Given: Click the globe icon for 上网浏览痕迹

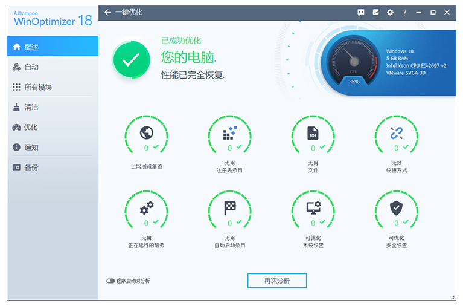Looking at the screenshot, I should click(147, 132).
